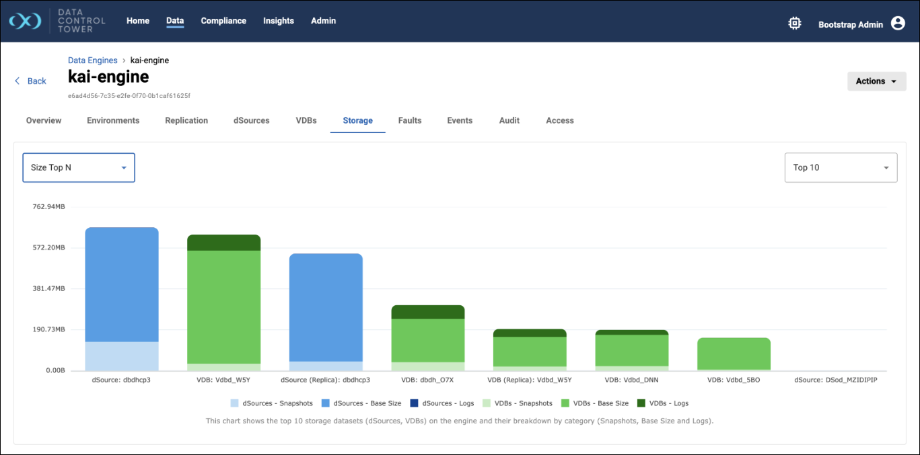Image resolution: width=920 pixels, height=455 pixels.
Task: Open the Size Top N dropdown
Action: tap(79, 168)
